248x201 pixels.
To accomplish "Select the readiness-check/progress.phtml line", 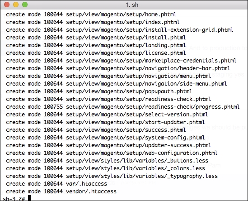I will click(123, 107).
